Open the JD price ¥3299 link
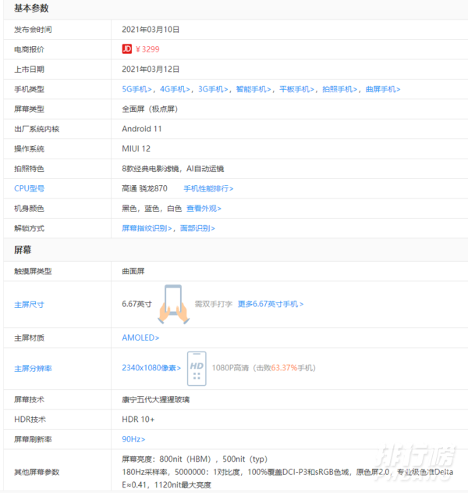 point(147,49)
